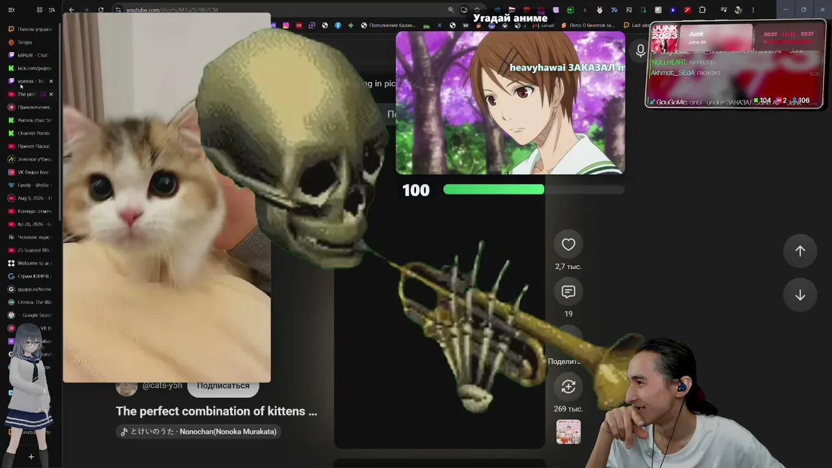
Task: Open the Лото bookmark
Action: tap(588, 25)
